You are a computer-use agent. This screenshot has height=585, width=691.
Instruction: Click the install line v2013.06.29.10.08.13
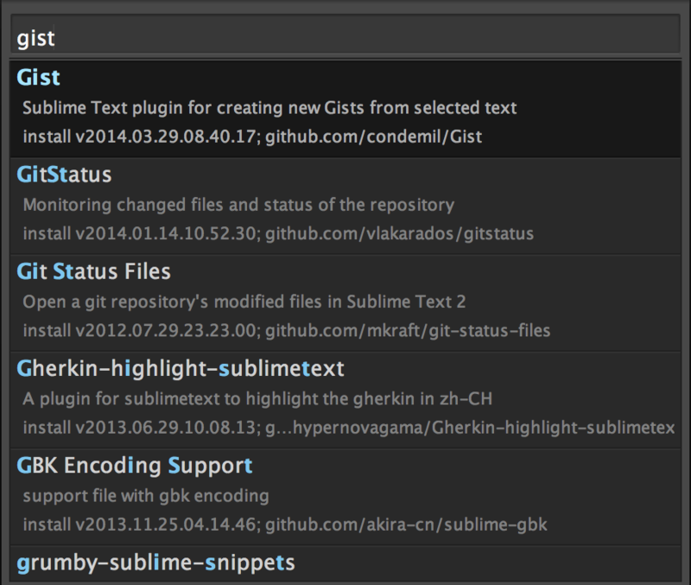tap(349, 428)
